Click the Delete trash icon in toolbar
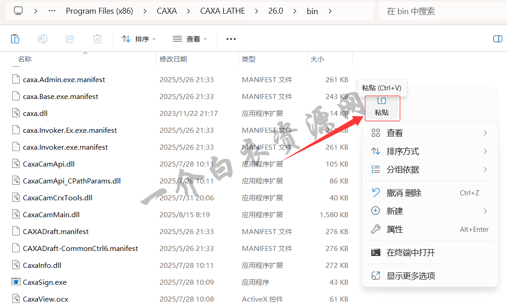507x308 pixels. click(97, 39)
